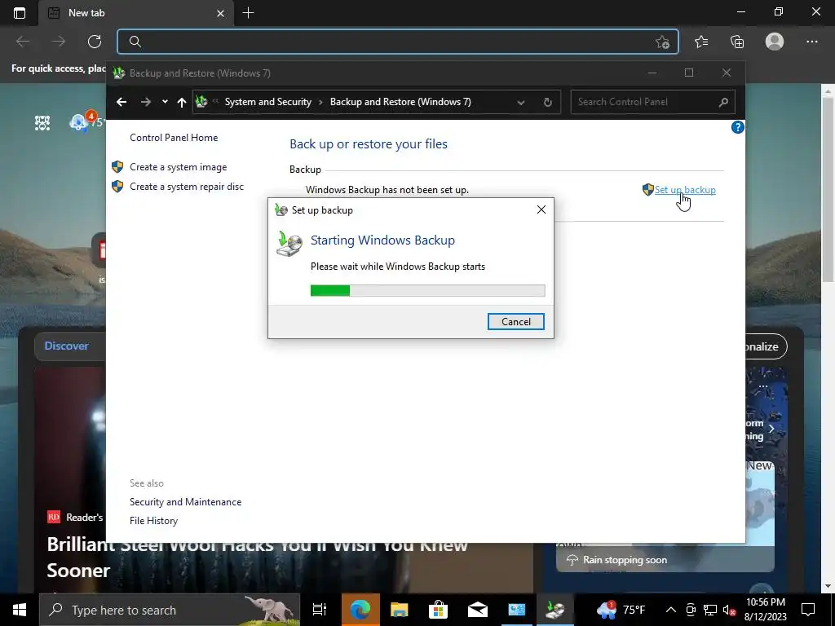The width and height of the screenshot is (835, 626).
Task: Click the Set up backup link
Action: pos(685,189)
